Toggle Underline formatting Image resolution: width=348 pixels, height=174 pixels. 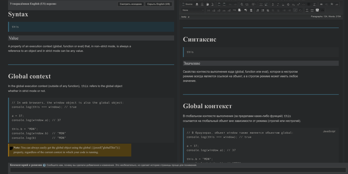[x=283, y=4]
